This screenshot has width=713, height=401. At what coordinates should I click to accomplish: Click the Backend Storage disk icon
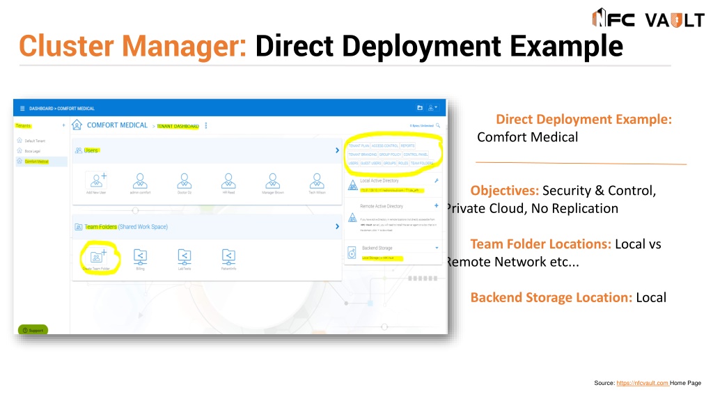click(x=352, y=253)
